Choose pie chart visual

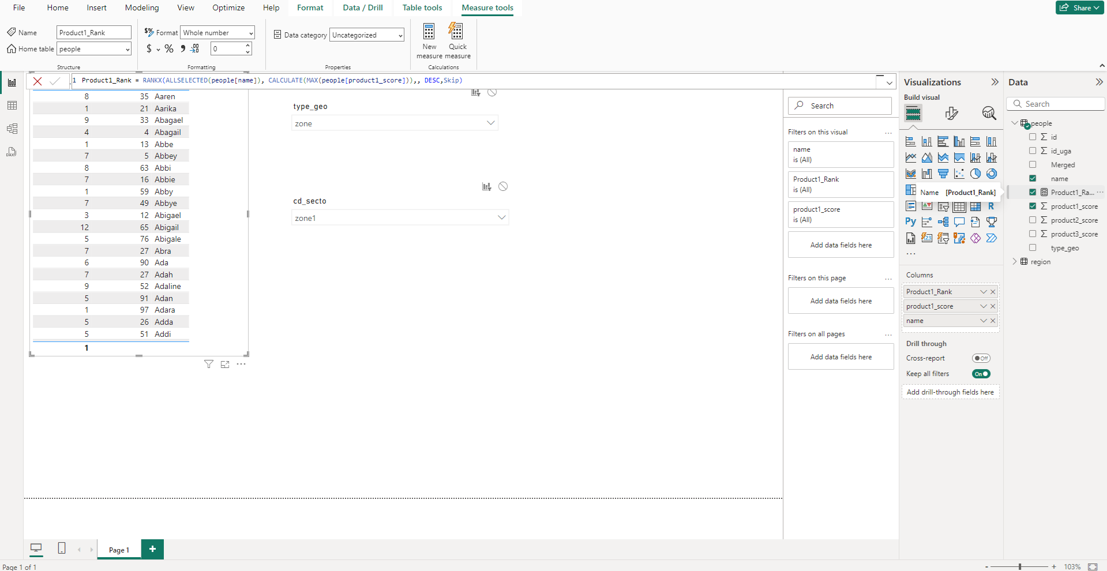click(x=975, y=174)
